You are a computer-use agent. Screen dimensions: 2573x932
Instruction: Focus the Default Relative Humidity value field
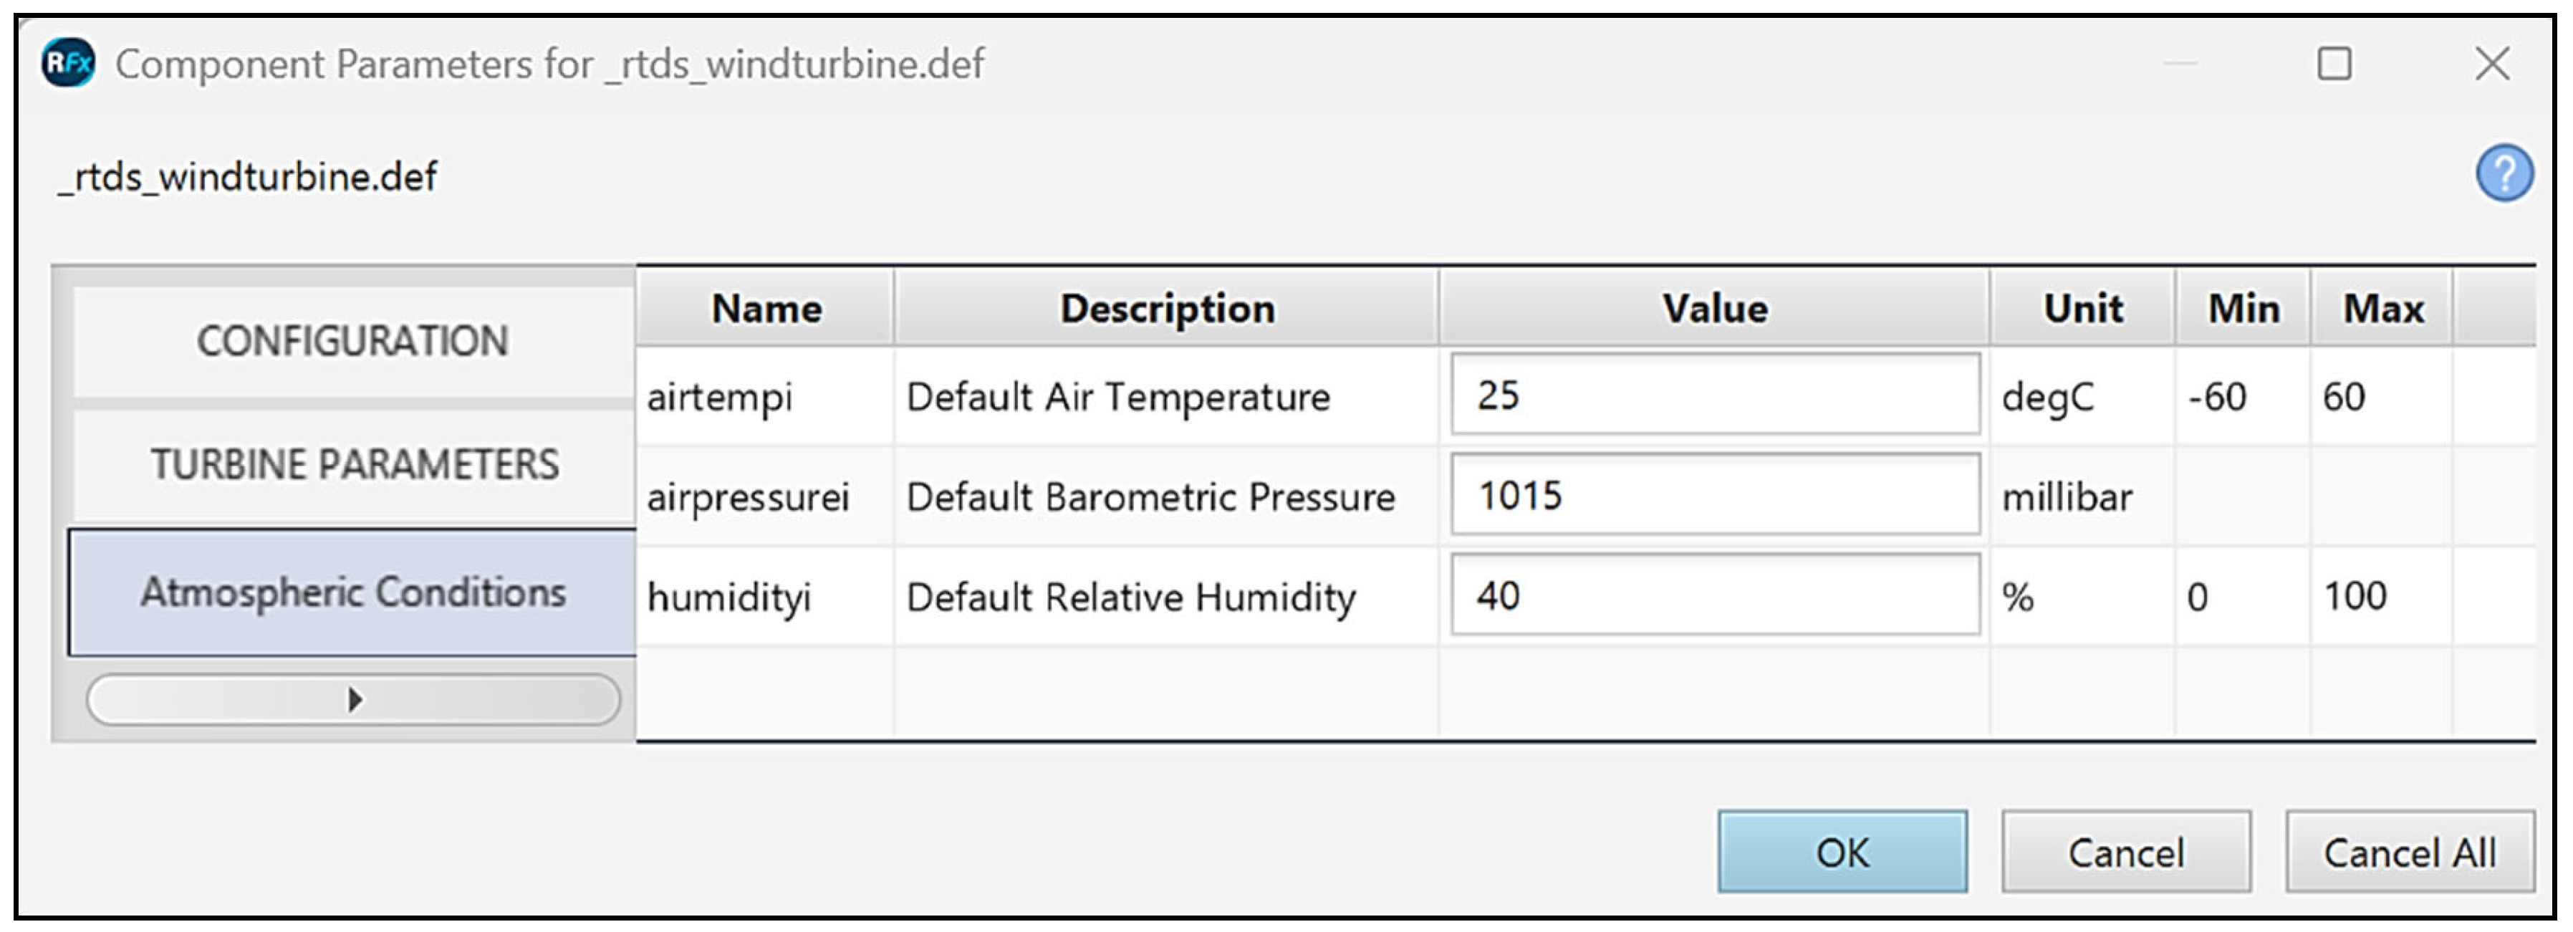[x=1714, y=596]
